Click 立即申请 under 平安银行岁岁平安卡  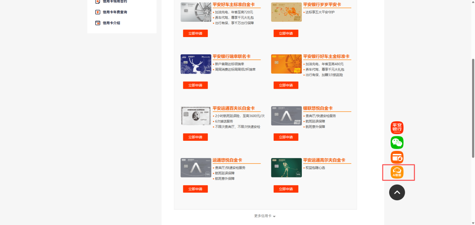tap(286, 33)
